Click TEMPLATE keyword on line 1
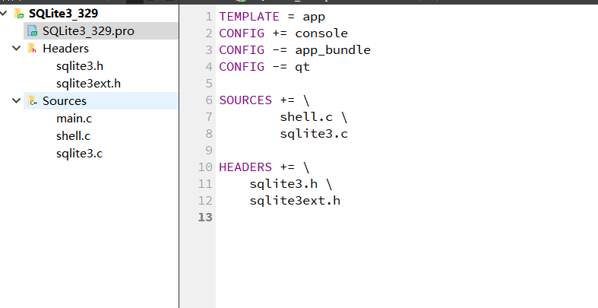 click(x=249, y=17)
